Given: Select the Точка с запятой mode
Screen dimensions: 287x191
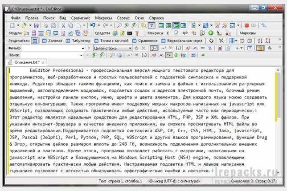Looking at the screenshot, I should pyautogui.click(x=111, y=41).
